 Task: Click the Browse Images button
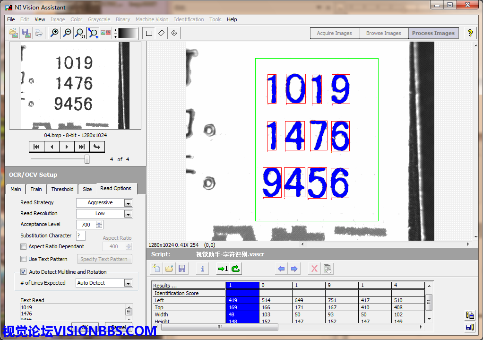pos(383,33)
